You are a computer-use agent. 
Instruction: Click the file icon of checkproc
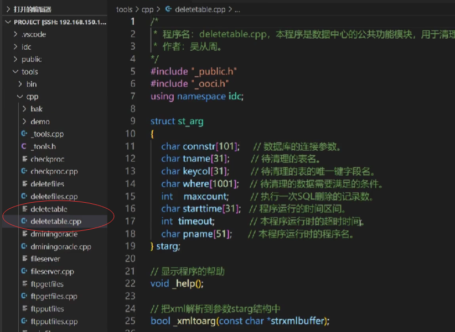pos(25,159)
